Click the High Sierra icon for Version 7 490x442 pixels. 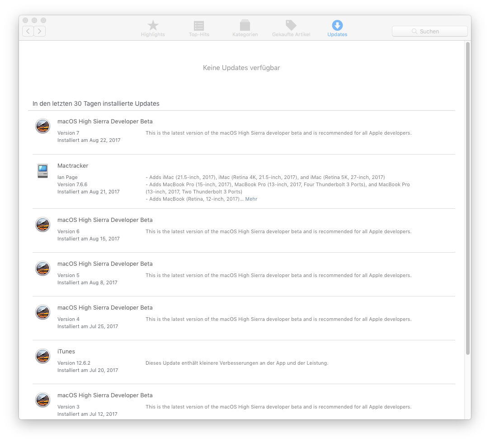click(x=42, y=126)
